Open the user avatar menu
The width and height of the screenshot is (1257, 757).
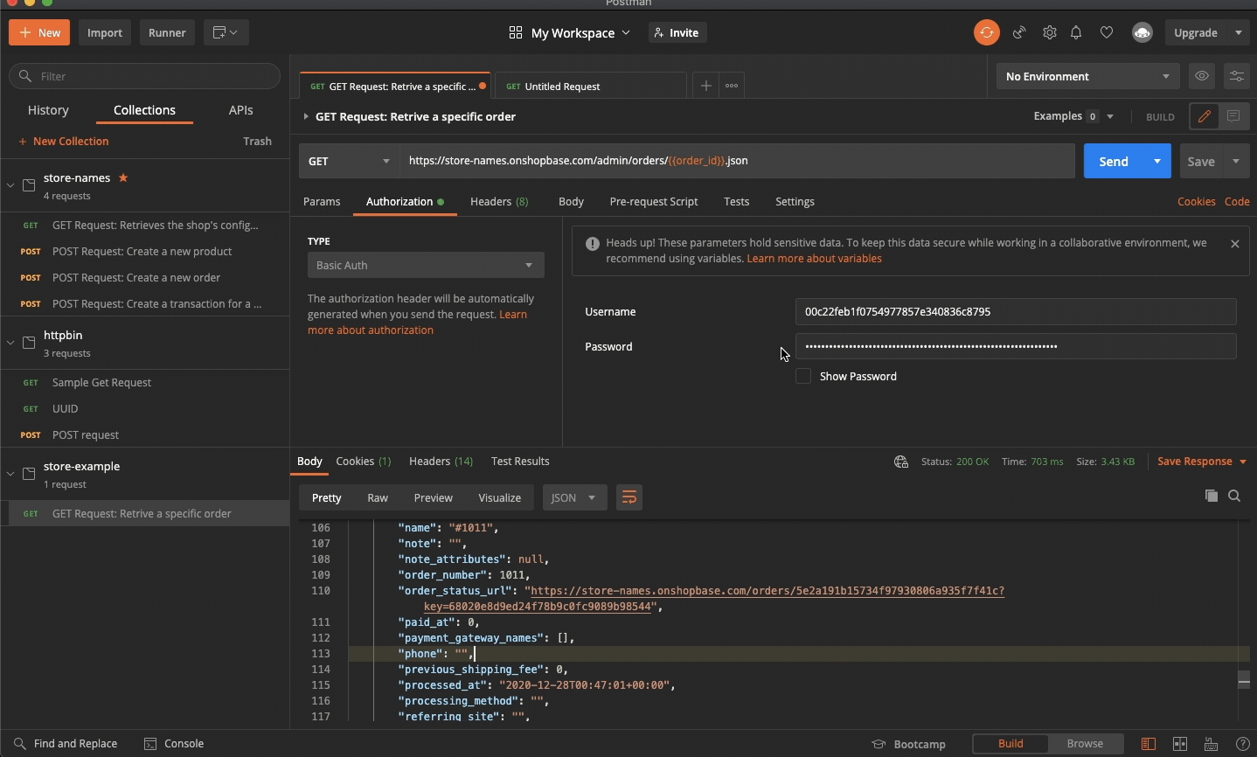point(1142,32)
